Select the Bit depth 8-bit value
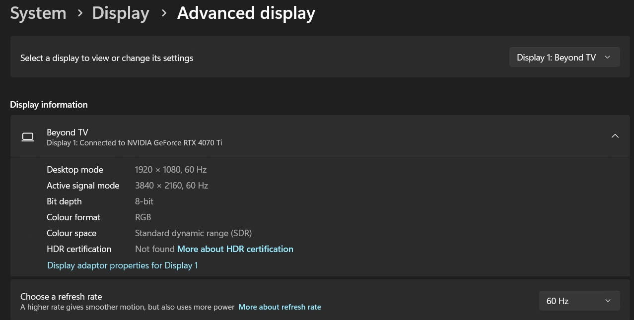Screen dimensions: 634x320 coord(144,201)
